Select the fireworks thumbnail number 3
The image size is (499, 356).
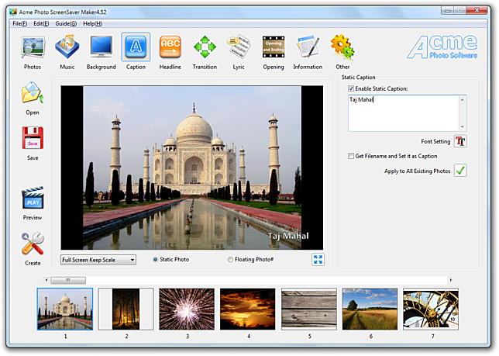(x=187, y=309)
